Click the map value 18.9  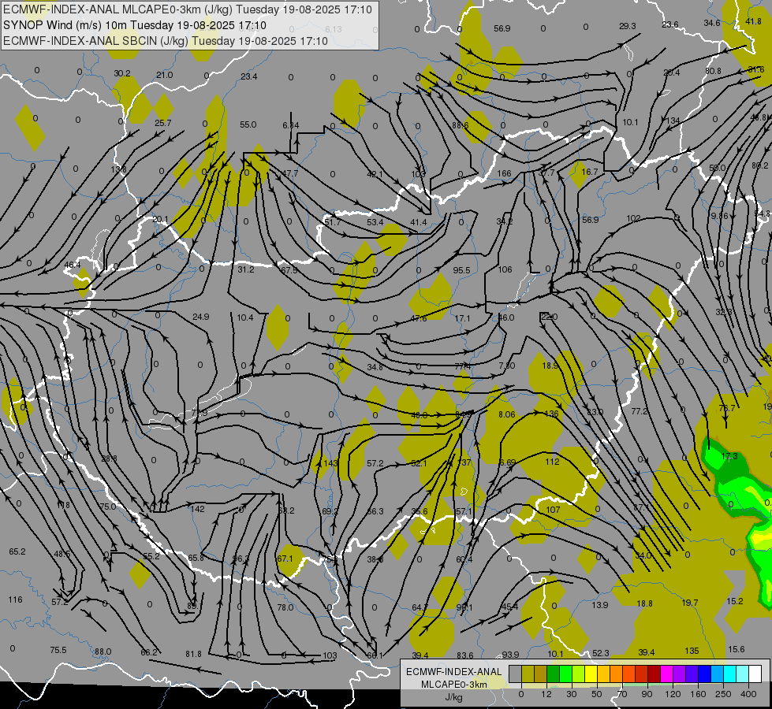point(550,366)
